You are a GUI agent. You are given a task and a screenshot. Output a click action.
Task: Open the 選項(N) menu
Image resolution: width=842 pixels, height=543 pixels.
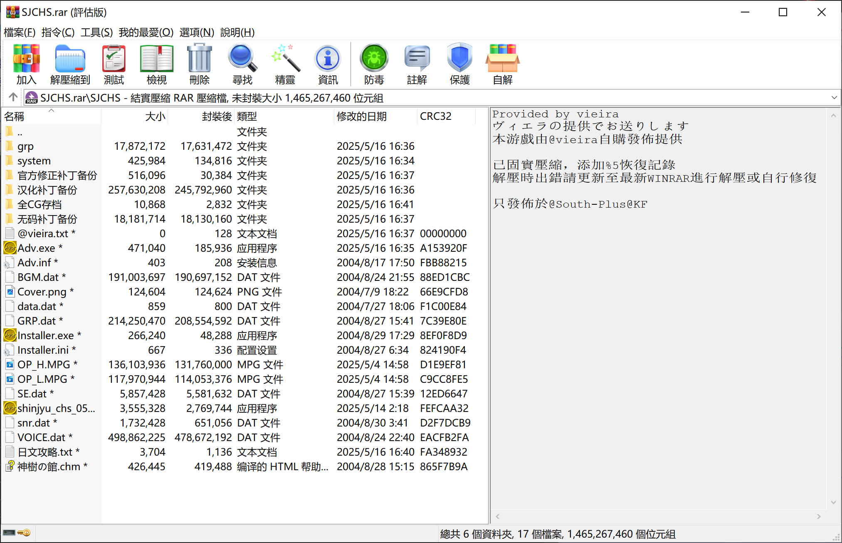click(x=196, y=32)
